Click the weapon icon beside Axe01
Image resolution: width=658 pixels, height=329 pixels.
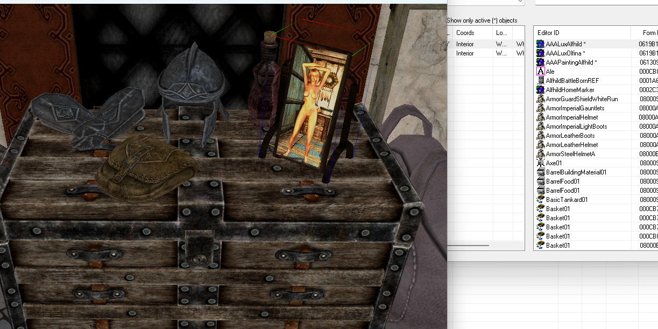[540, 163]
